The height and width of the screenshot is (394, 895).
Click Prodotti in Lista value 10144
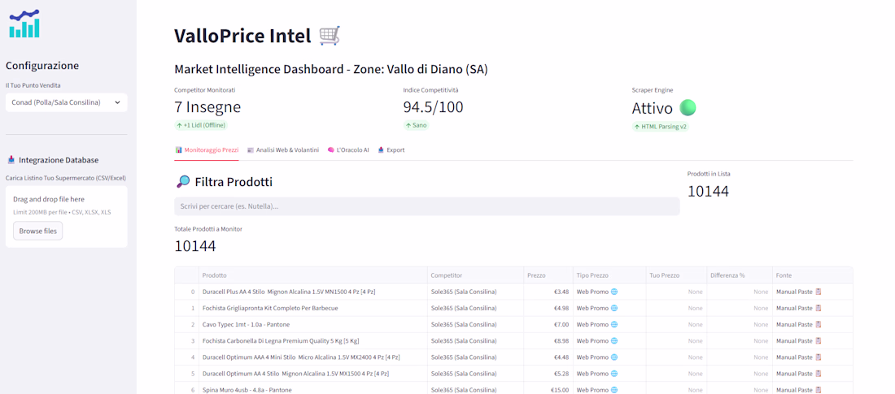709,192
